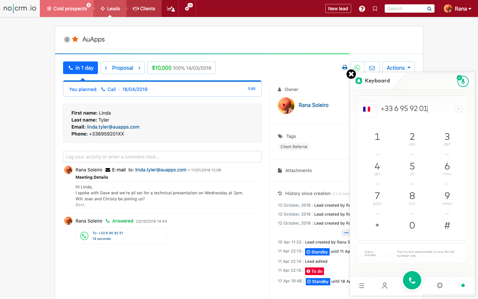Open the email envelope icon button
This screenshot has height=299, width=478.
(x=372, y=68)
